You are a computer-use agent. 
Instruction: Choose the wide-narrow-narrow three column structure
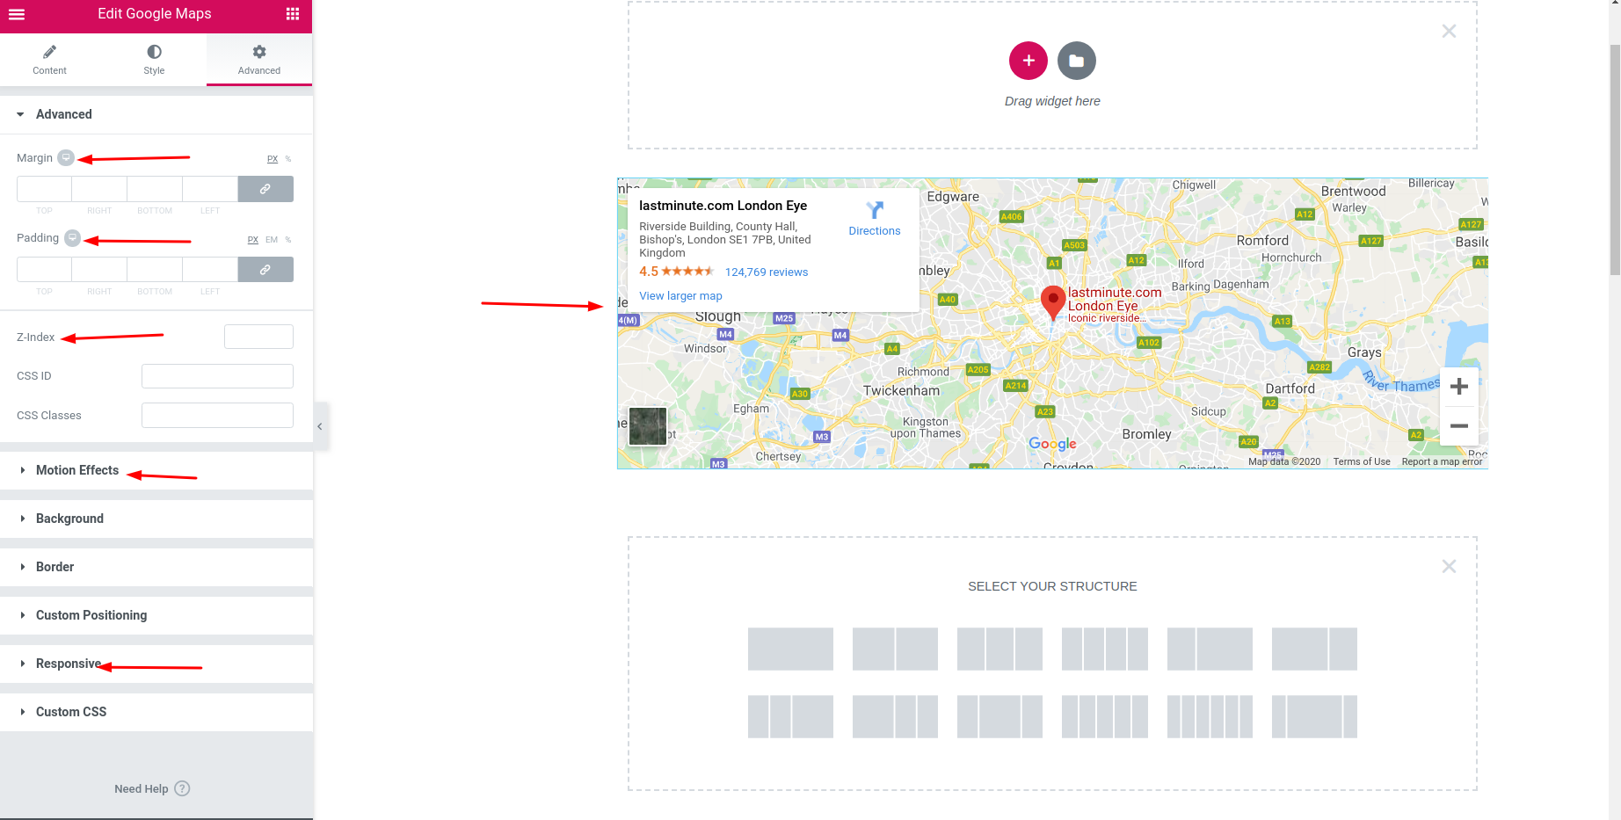point(895,716)
